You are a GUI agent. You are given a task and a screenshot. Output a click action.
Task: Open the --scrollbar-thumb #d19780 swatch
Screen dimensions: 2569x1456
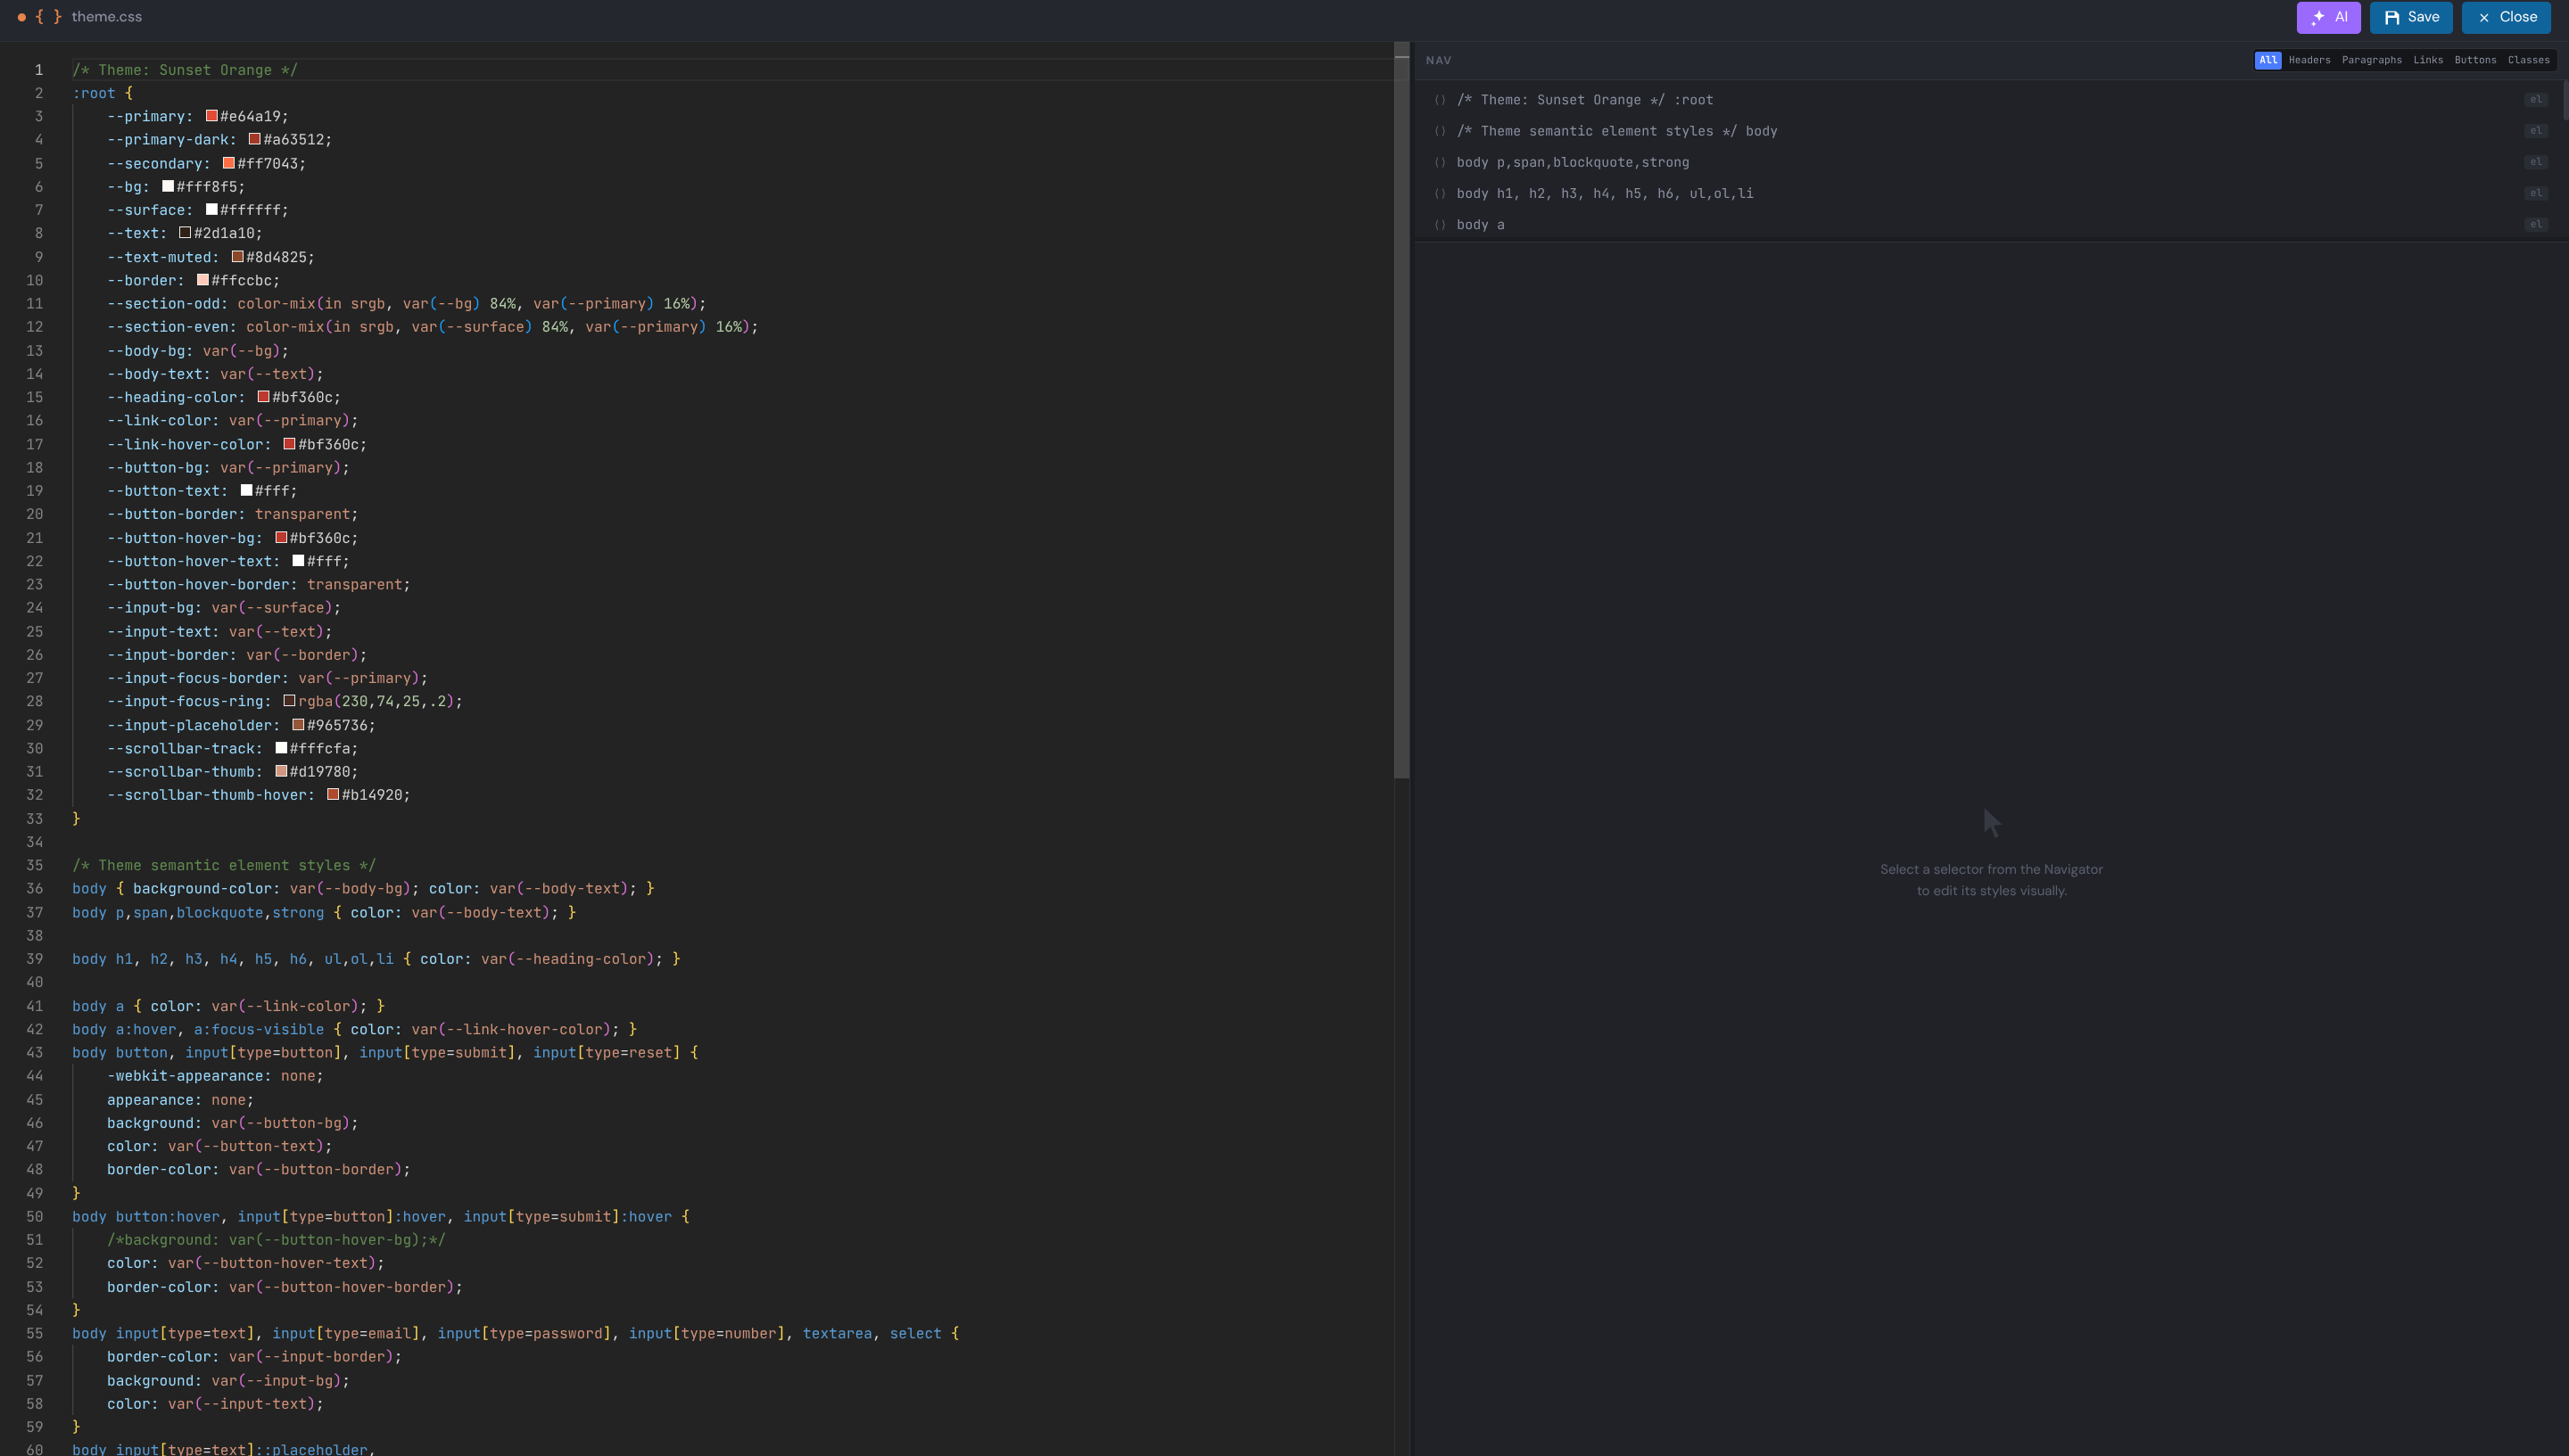281,771
